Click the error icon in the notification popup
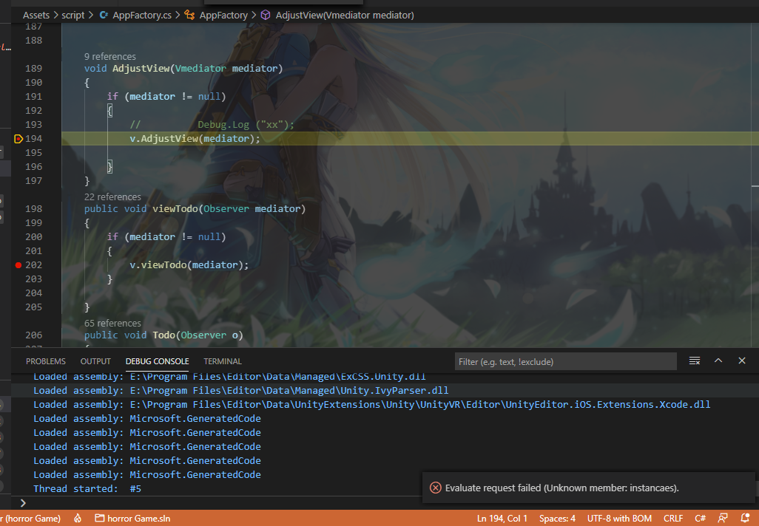The height and width of the screenshot is (526, 759). [x=436, y=488]
